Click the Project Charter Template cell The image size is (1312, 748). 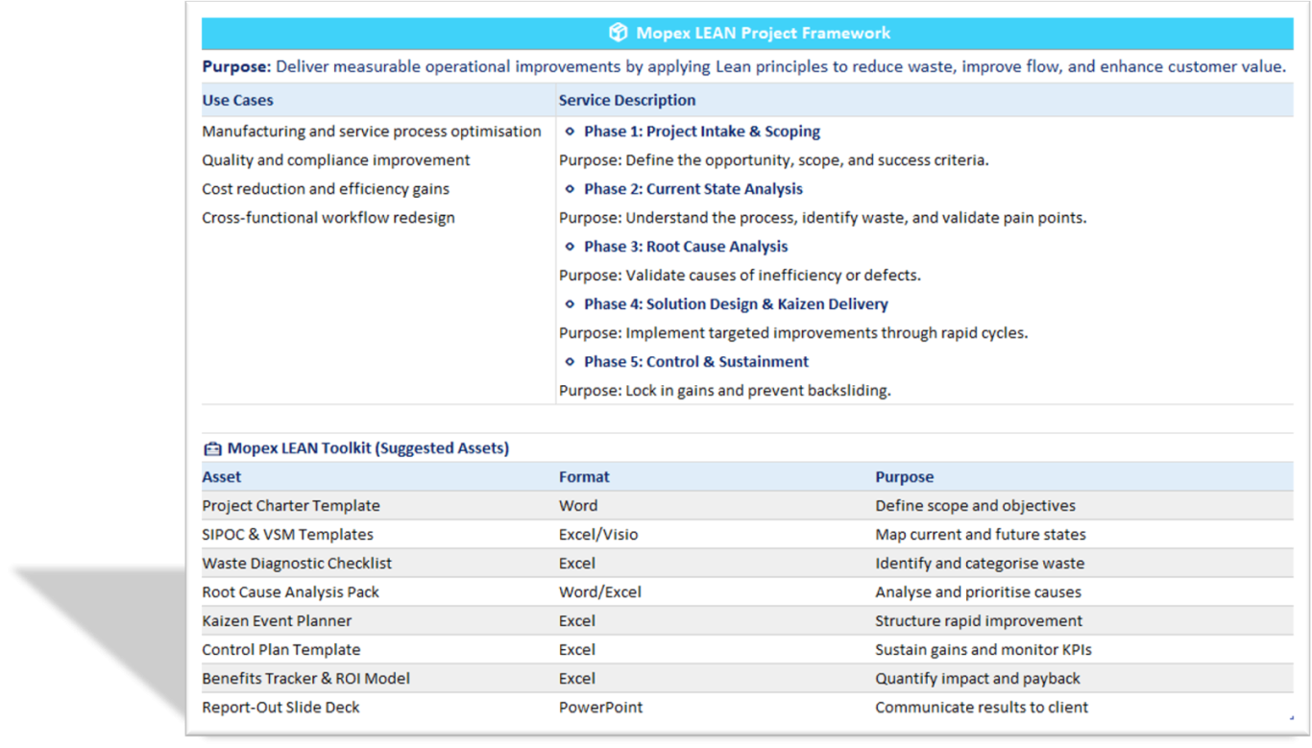click(291, 505)
